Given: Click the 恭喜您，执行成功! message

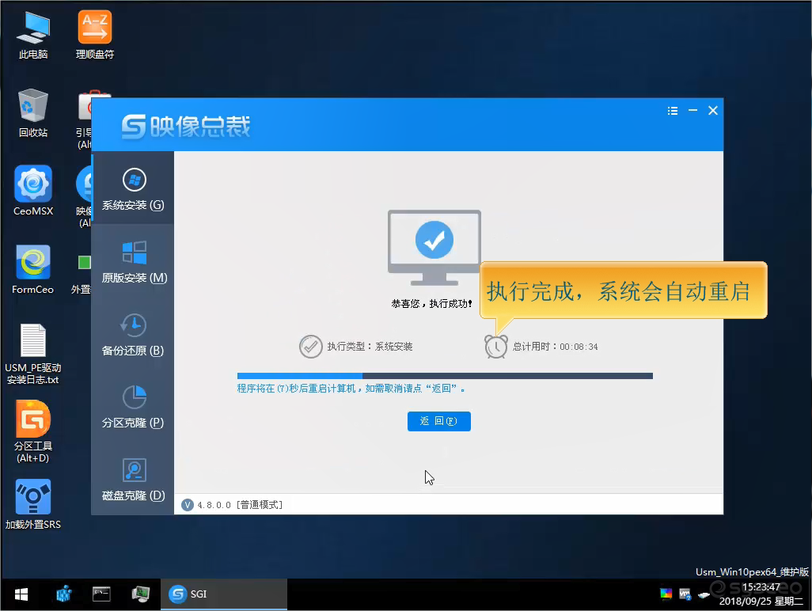Looking at the screenshot, I should coord(431,304).
